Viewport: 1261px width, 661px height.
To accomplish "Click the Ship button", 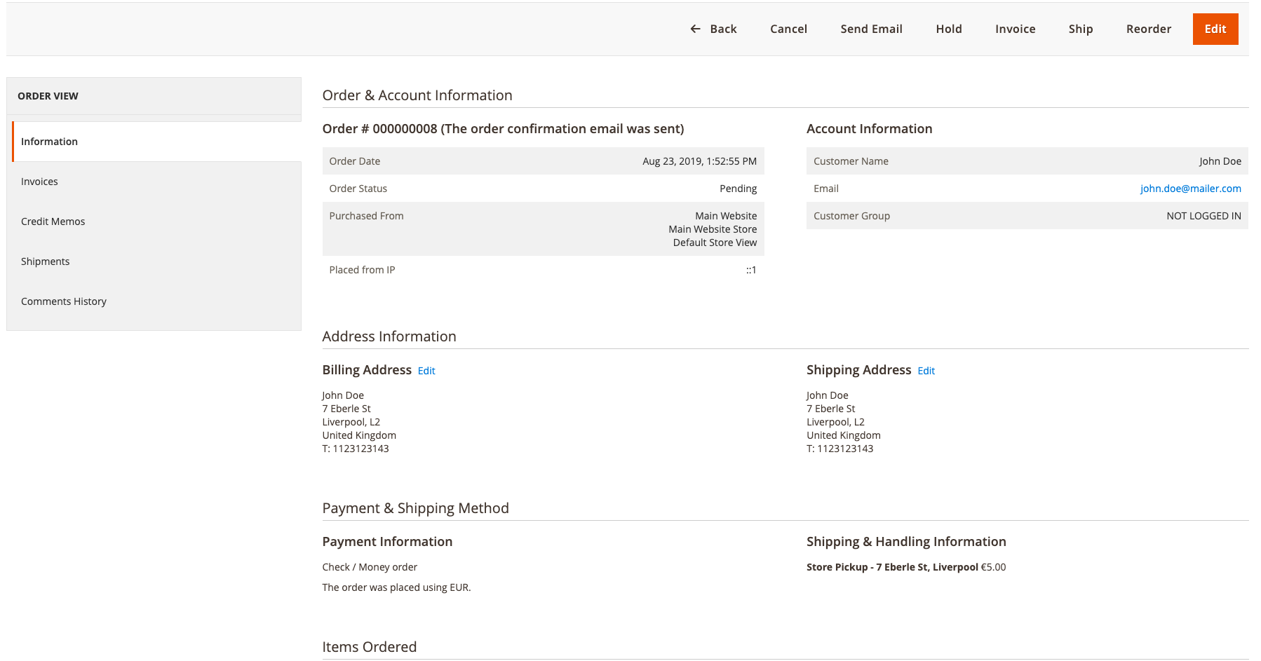I will (x=1080, y=29).
